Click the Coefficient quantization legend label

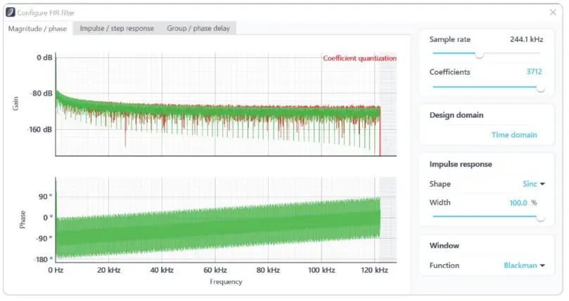(x=359, y=58)
